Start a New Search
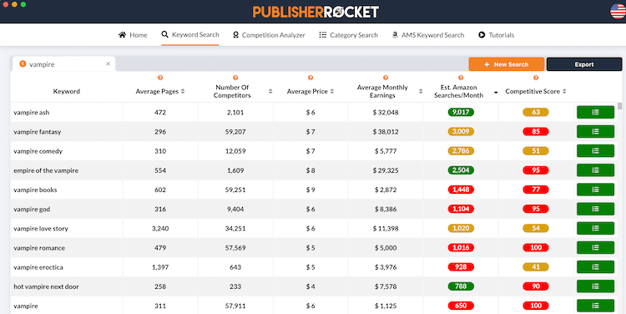This screenshot has height=314, width=626. click(x=507, y=64)
